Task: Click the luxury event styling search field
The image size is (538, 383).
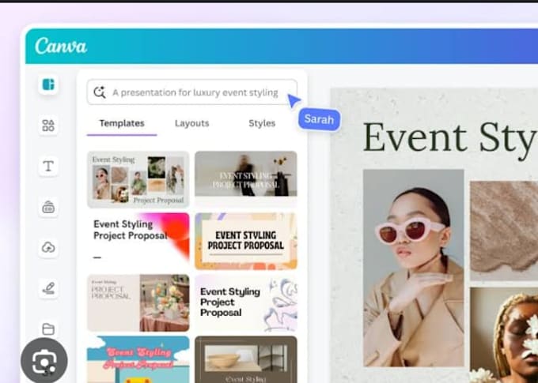Action: click(x=192, y=92)
